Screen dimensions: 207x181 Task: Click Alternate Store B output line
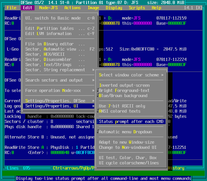[49, 137]
